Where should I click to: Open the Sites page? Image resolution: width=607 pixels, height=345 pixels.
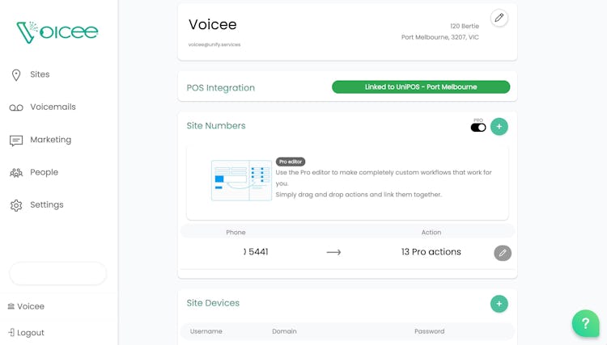(40, 74)
